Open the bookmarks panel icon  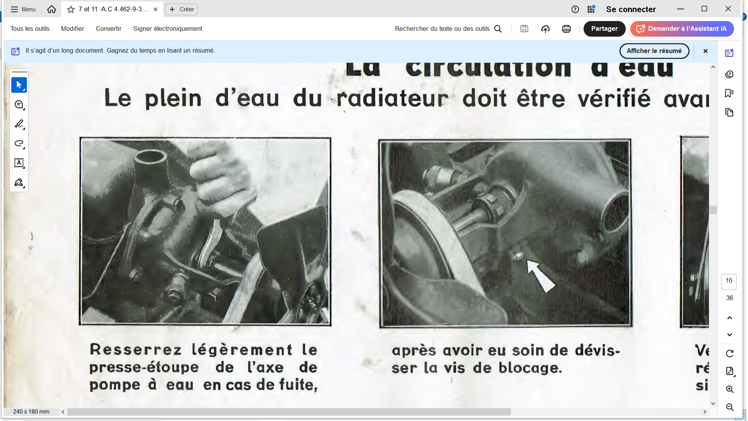click(x=729, y=93)
